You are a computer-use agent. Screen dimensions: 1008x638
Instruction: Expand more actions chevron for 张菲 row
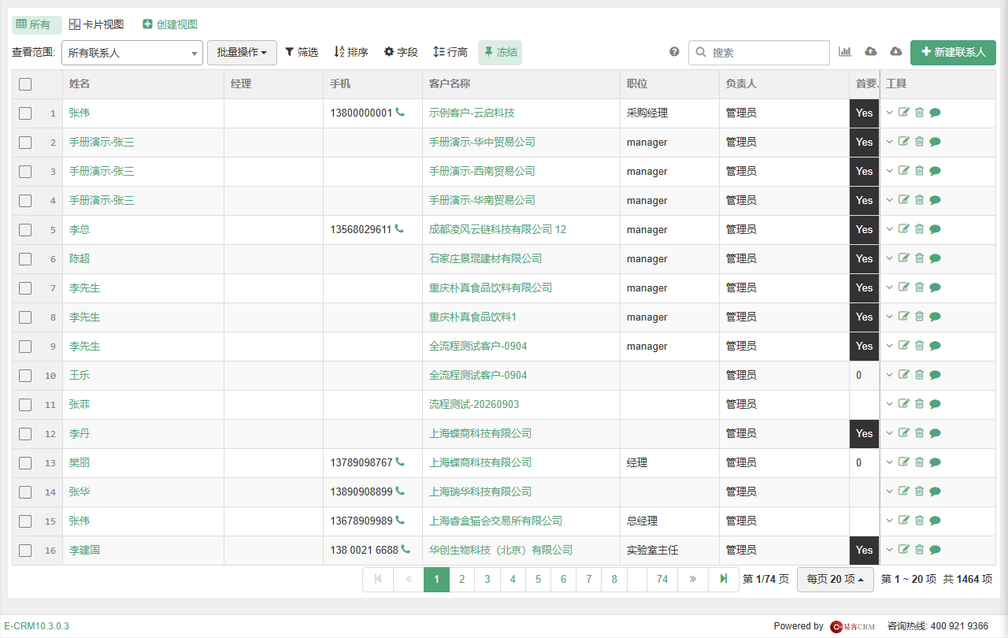click(889, 404)
